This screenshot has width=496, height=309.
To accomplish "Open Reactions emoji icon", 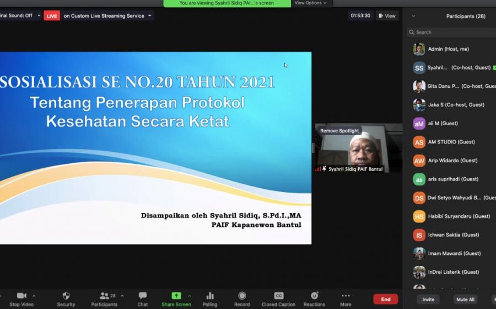I will (x=314, y=296).
